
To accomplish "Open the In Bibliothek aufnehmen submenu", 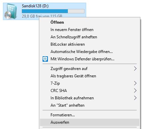I will pyautogui.click(x=89, y=98).
